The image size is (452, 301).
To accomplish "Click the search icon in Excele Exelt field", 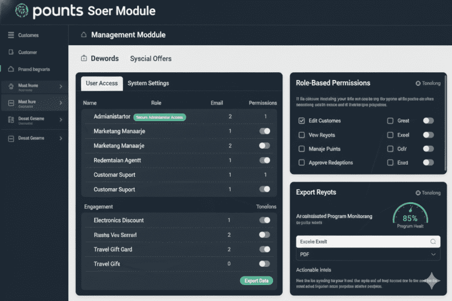I will point(433,242).
